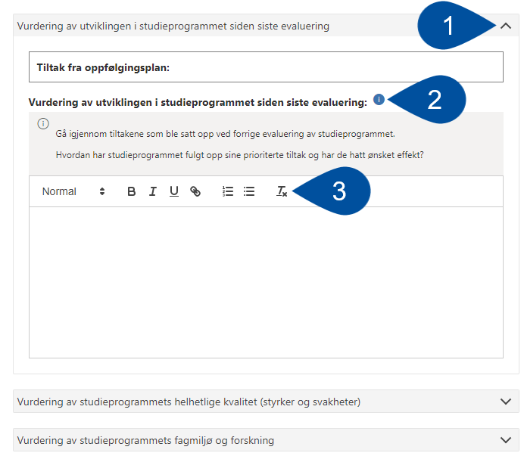Image resolution: width=524 pixels, height=456 pixels.
Task: Toggle italic formatting in the editor
Action: pyautogui.click(x=152, y=192)
